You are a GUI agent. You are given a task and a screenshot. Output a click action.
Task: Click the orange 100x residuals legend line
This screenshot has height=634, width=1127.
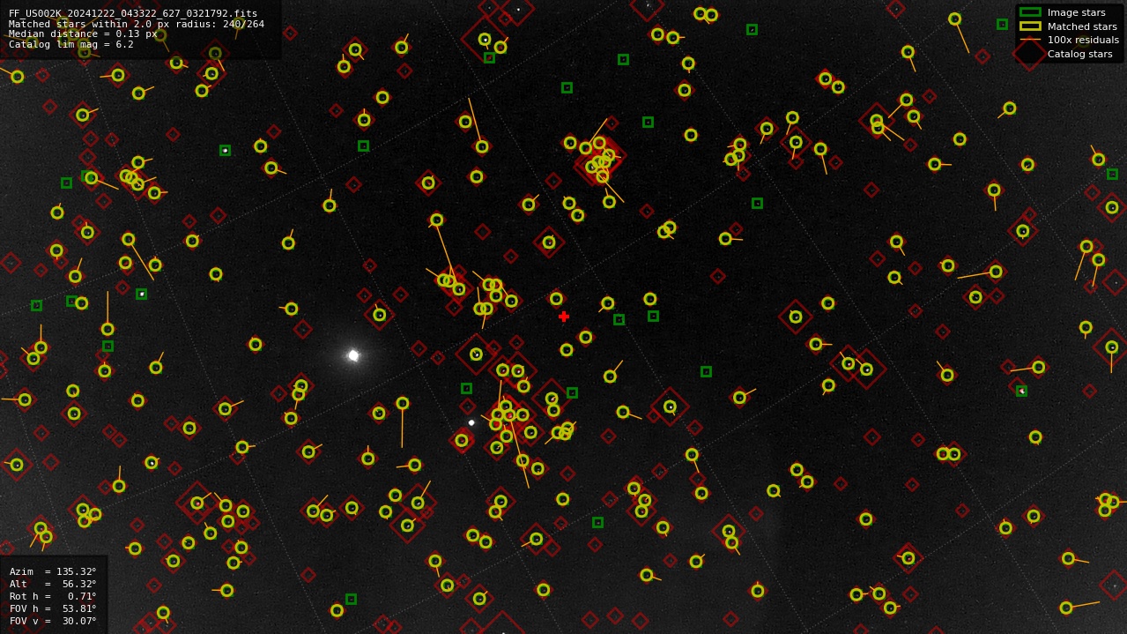coord(1030,40)
